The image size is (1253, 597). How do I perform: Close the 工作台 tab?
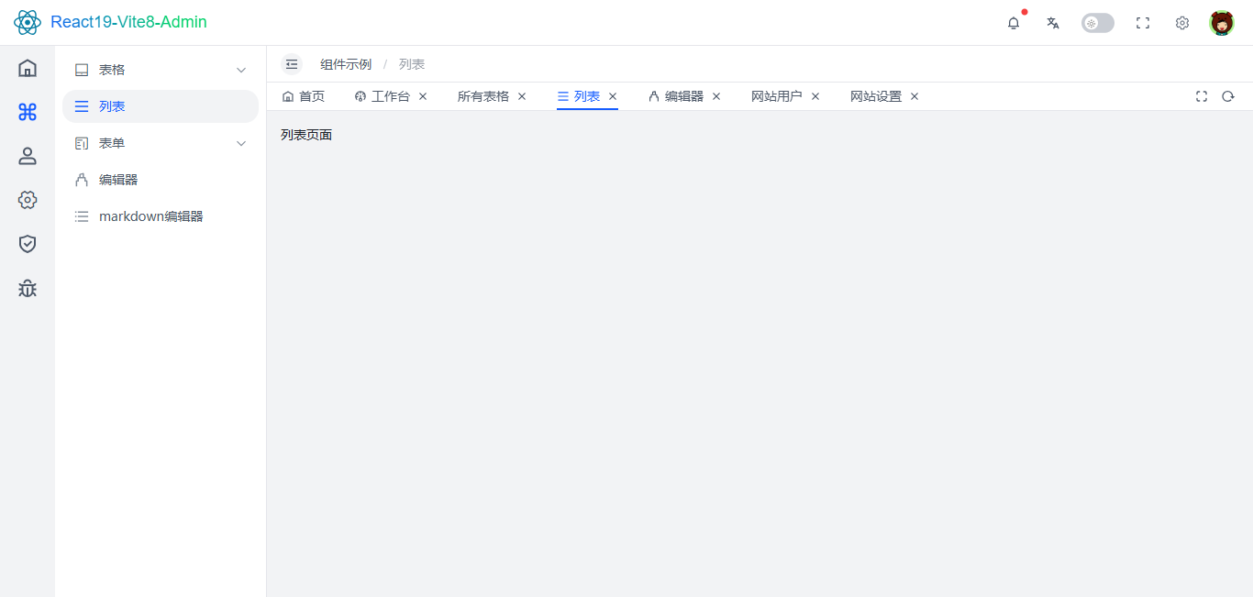[423, 96]
